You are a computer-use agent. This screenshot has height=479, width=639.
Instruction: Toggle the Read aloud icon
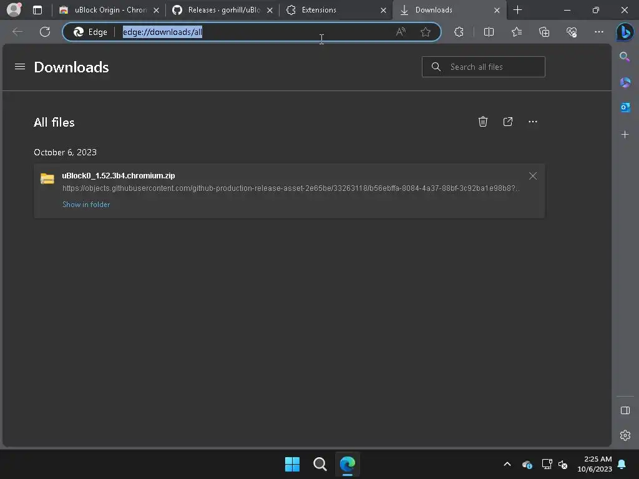point(401,32)
